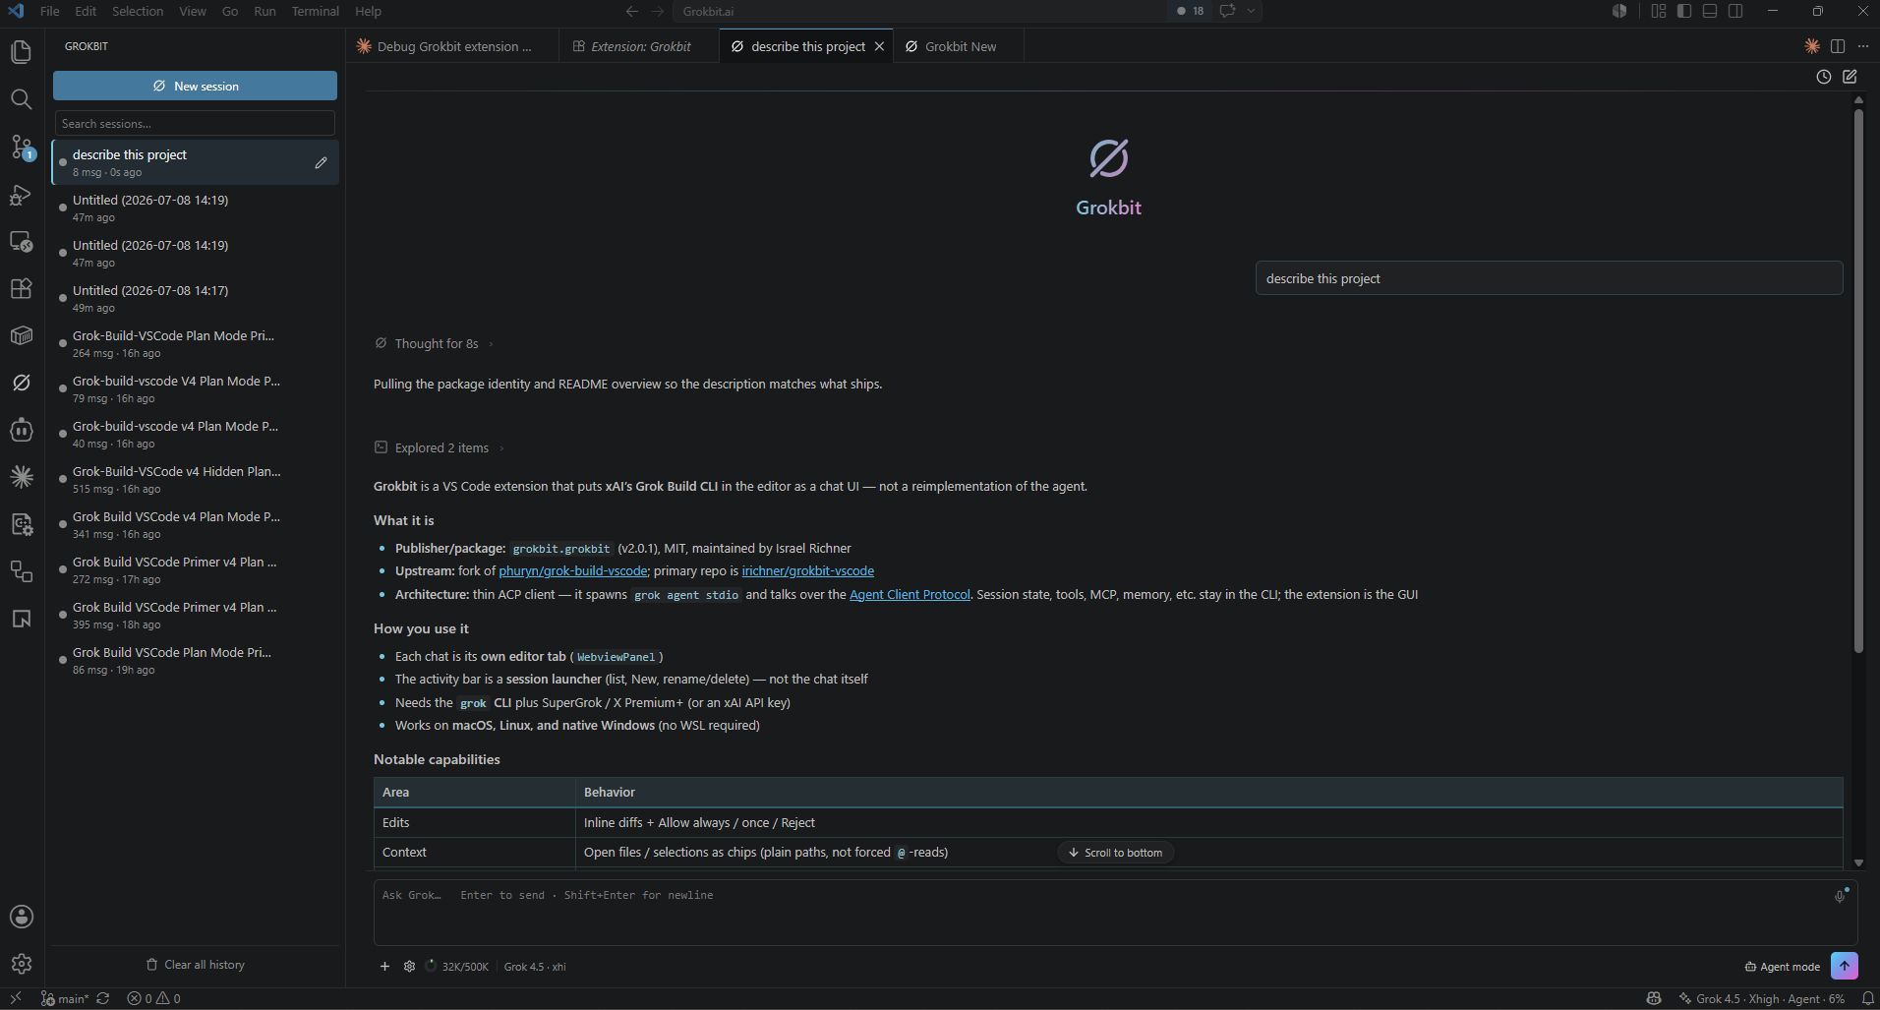This screenshot has width=1880, height=1010.
Task: Click the 32K/500K context usage indicator
Action: (x=457, y=967)
